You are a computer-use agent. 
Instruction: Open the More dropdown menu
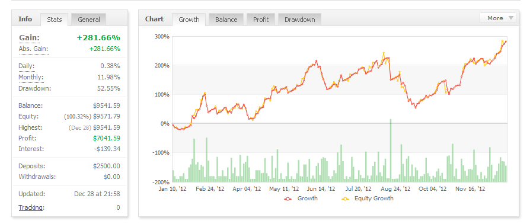coord(498,18)
